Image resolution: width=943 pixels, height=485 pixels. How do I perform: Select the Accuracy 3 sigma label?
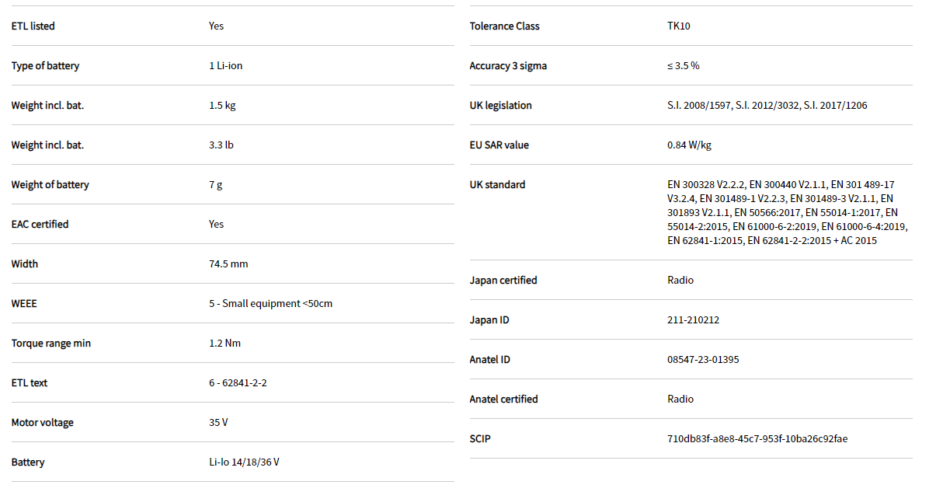click(508, 65)
